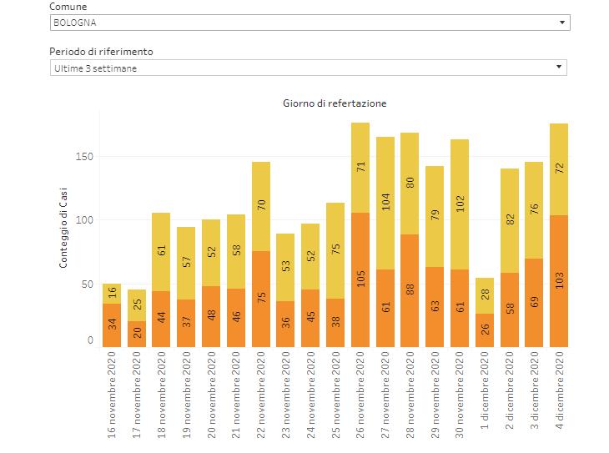Select the orange bar for 1 dicembre 2020
The width and height of the screenshot is (609, 453).
[x=485, y=330]
